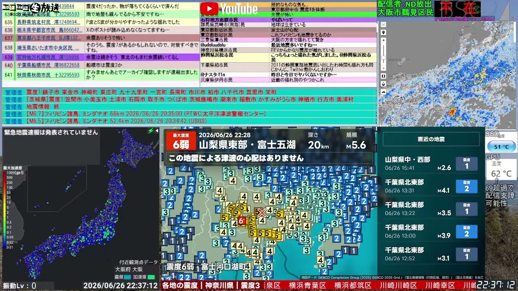Image resolution: width=518 pixels, height=291 pixels.
Task: Click comment 船橋市は震度2か
Action: 104,65
